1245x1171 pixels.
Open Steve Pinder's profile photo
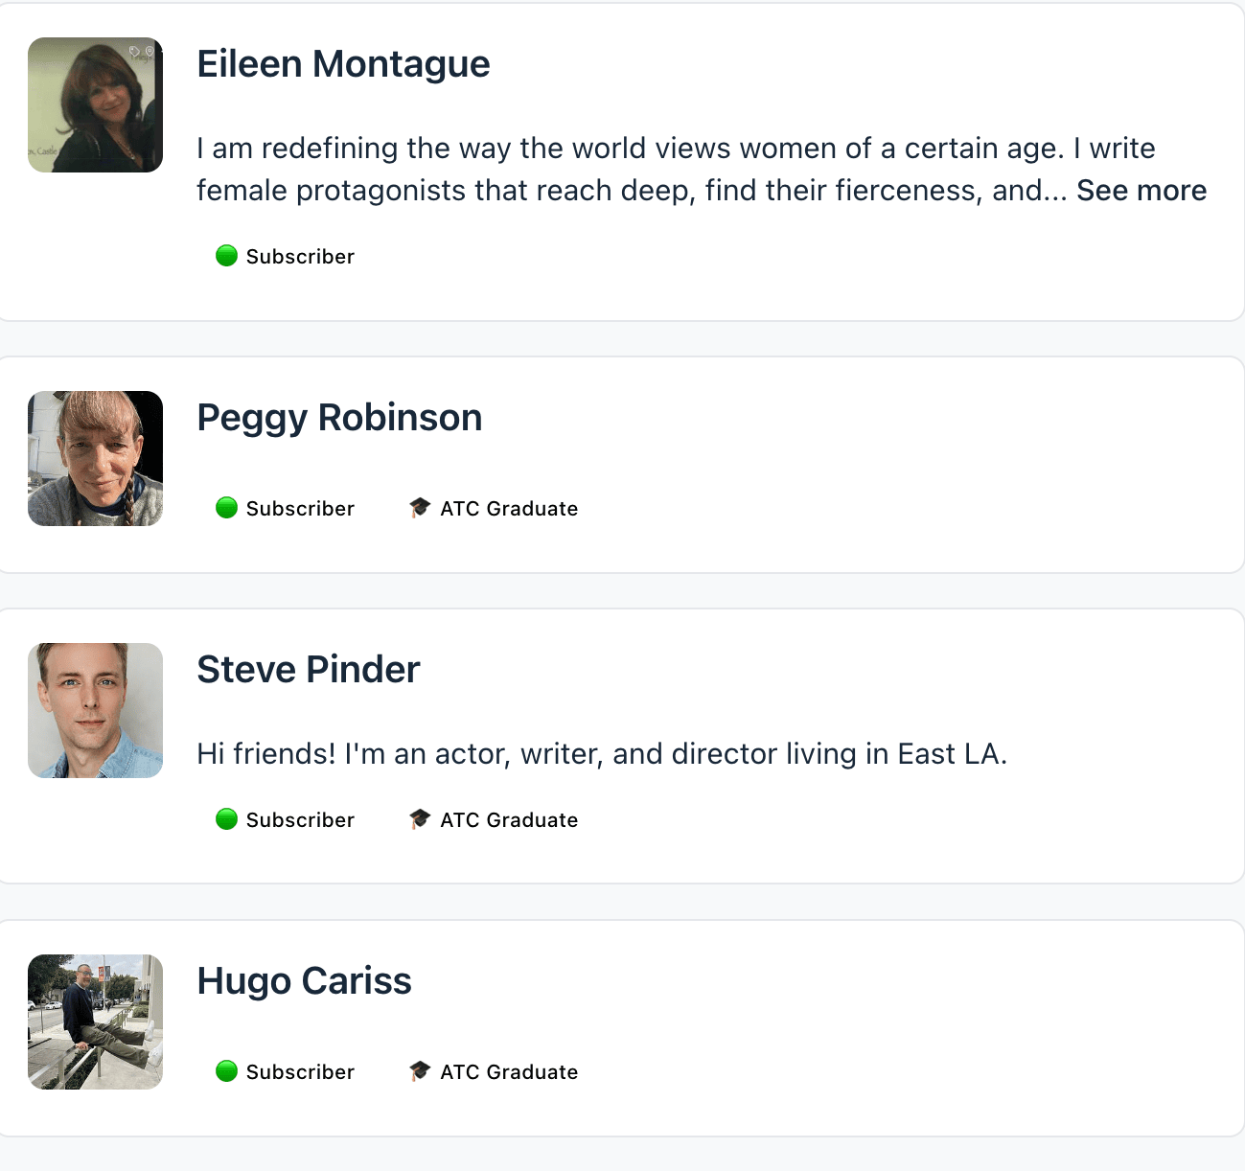click(95, 710)
